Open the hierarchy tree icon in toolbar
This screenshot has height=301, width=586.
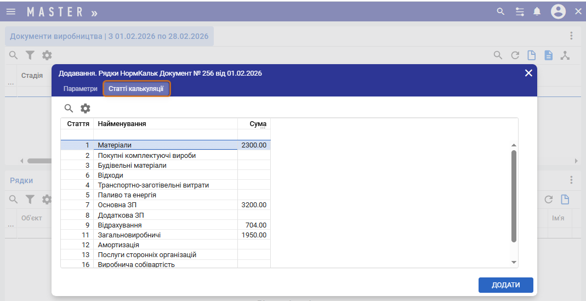[x=565, y=55]
